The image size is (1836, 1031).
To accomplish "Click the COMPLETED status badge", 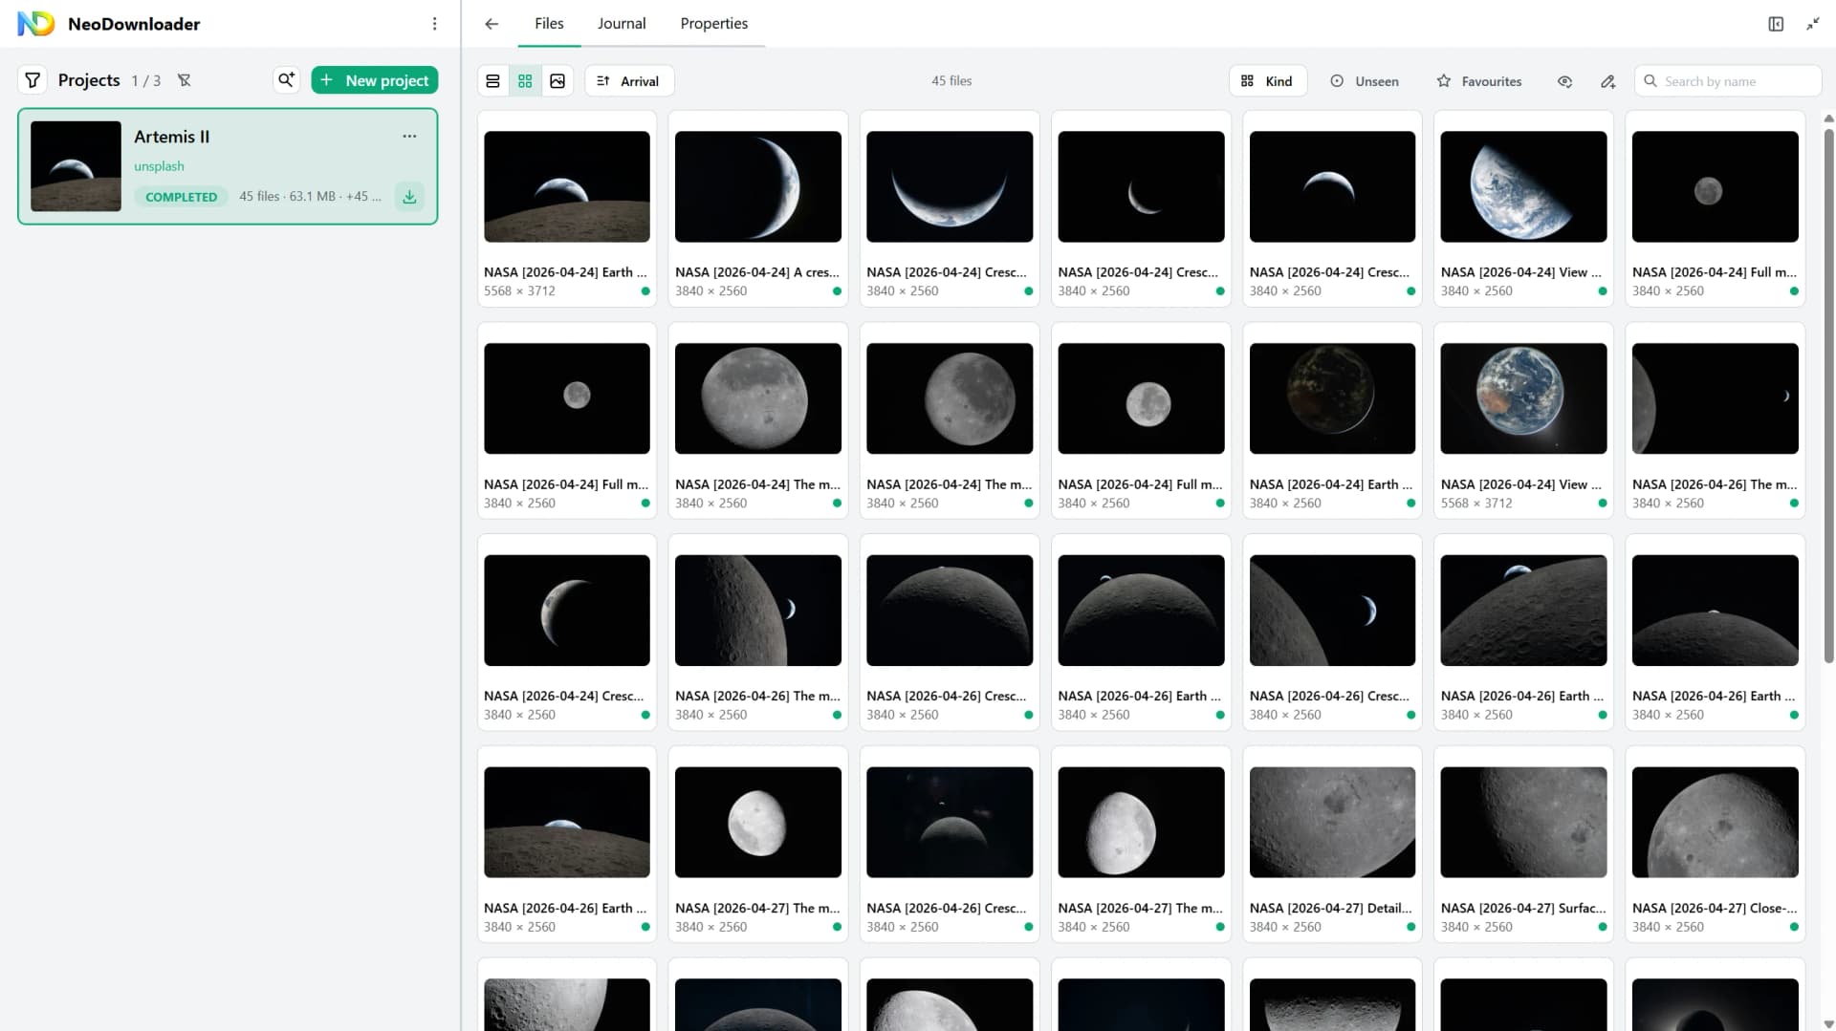I will pyautogui.click(x=181, y=197).
